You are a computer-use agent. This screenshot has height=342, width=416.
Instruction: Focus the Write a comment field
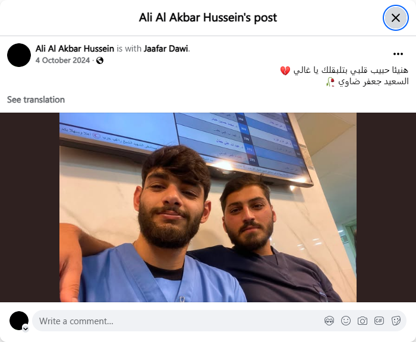point(181,321)
